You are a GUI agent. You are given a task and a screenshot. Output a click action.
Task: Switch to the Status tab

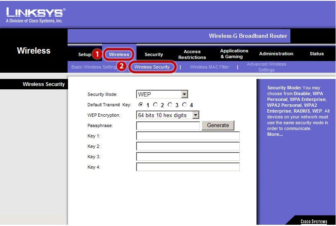[x=317, y=54]
